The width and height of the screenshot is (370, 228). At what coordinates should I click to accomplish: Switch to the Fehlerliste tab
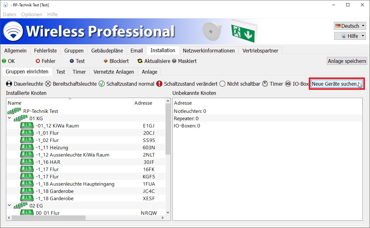(45, 51)
